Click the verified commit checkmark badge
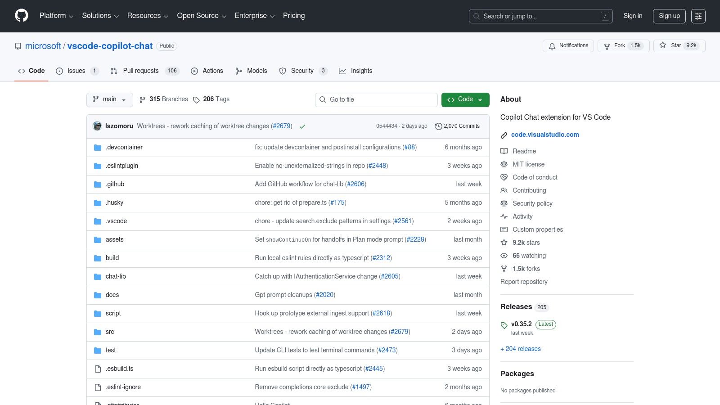The height and width of the screenshot is (405, 720). (302, 126)
